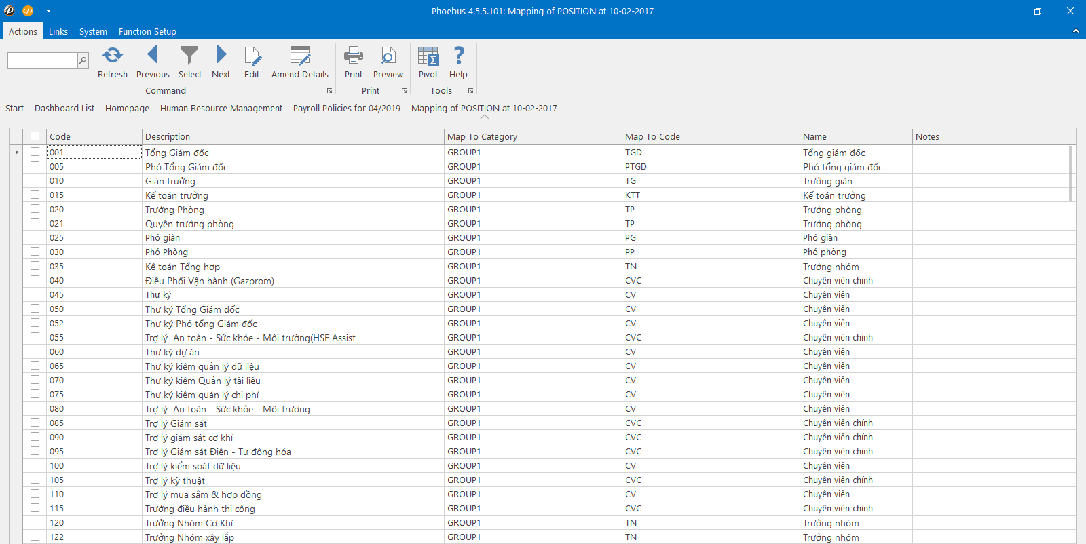Check the row checkbox for code 075
The height and width of the screenshot is (544, 1086).
pos(35,394)
